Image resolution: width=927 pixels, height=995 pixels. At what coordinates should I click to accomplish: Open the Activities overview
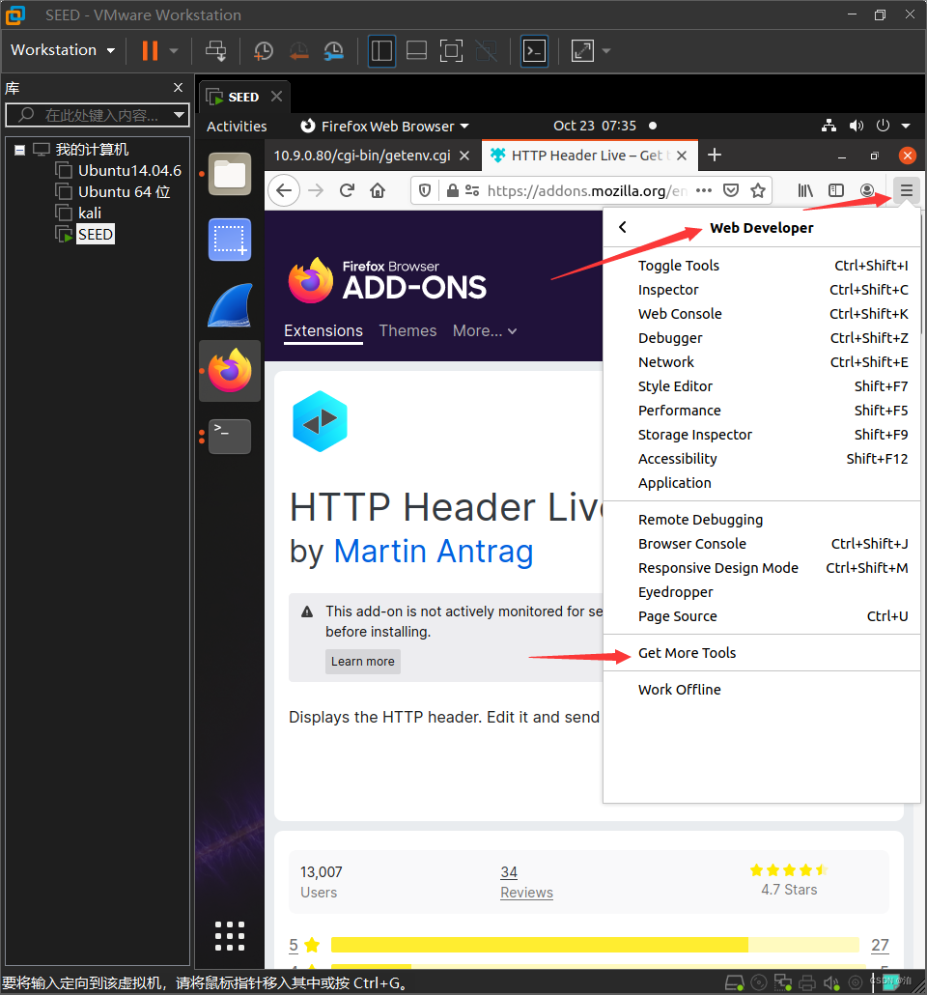pos(237,127)
